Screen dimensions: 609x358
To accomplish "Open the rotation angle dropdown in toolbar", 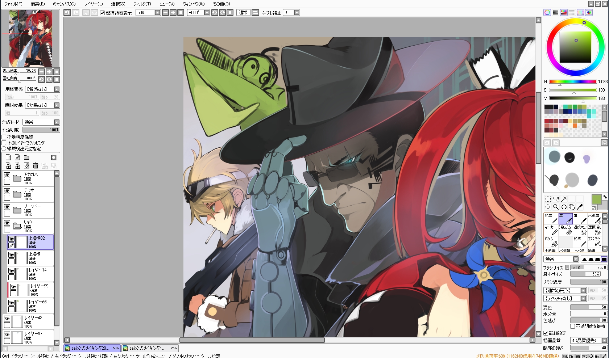I will pos(207,13).
